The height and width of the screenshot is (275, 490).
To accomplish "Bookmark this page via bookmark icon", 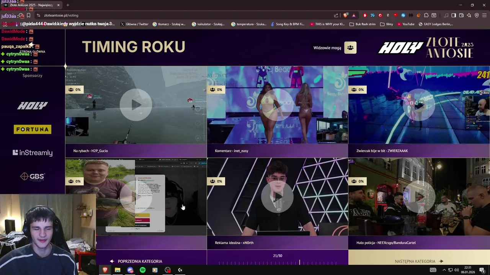I will coord(28,15).
